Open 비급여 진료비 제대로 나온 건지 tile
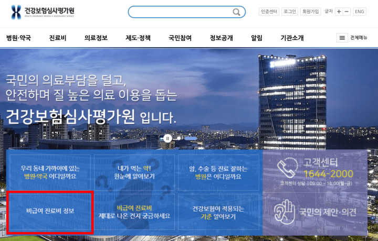 [x=134, y=212]
